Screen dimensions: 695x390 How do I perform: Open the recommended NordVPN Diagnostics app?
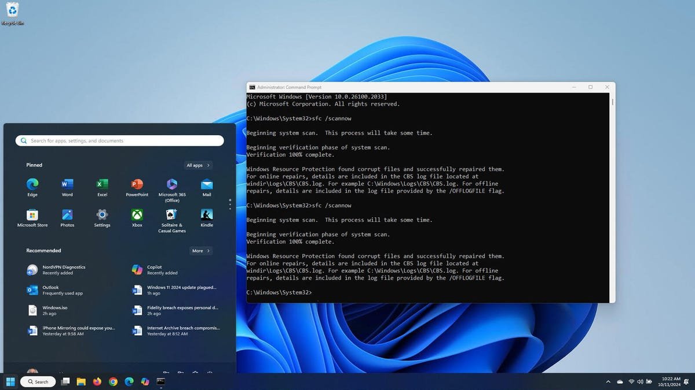tap(57, 270)
